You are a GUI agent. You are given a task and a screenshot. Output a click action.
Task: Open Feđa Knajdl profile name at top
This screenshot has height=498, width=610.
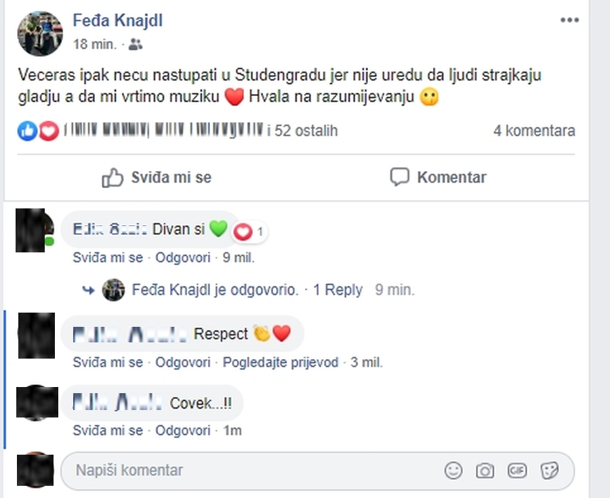point(117,20)
